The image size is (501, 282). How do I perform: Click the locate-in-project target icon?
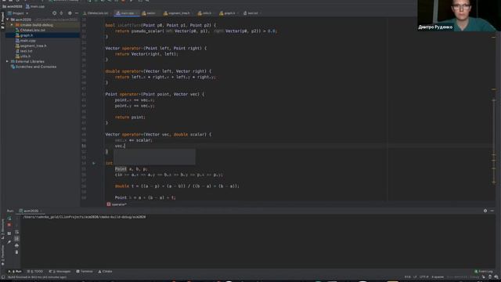click(54, 13)
